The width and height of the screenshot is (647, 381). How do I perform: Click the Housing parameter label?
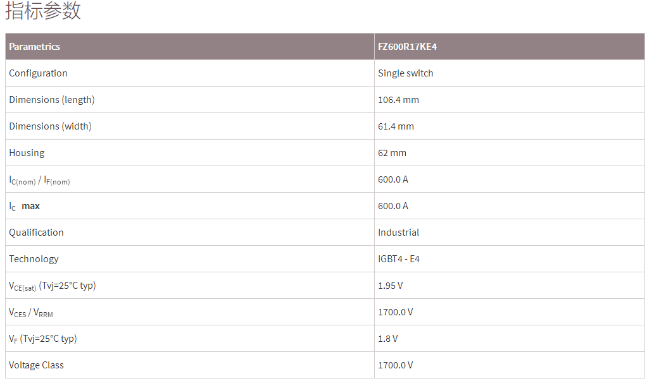pyautogui.click(x=27, y=153)
